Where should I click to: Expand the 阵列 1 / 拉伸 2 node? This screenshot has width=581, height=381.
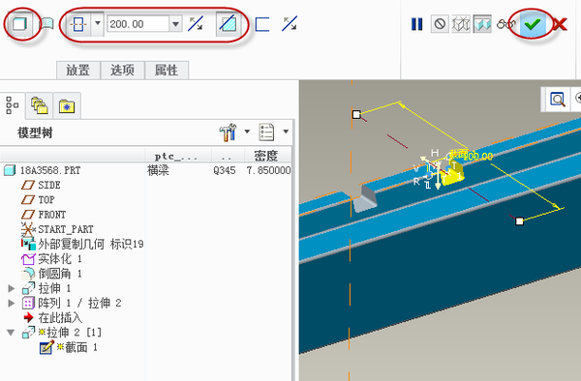(12, 303)
